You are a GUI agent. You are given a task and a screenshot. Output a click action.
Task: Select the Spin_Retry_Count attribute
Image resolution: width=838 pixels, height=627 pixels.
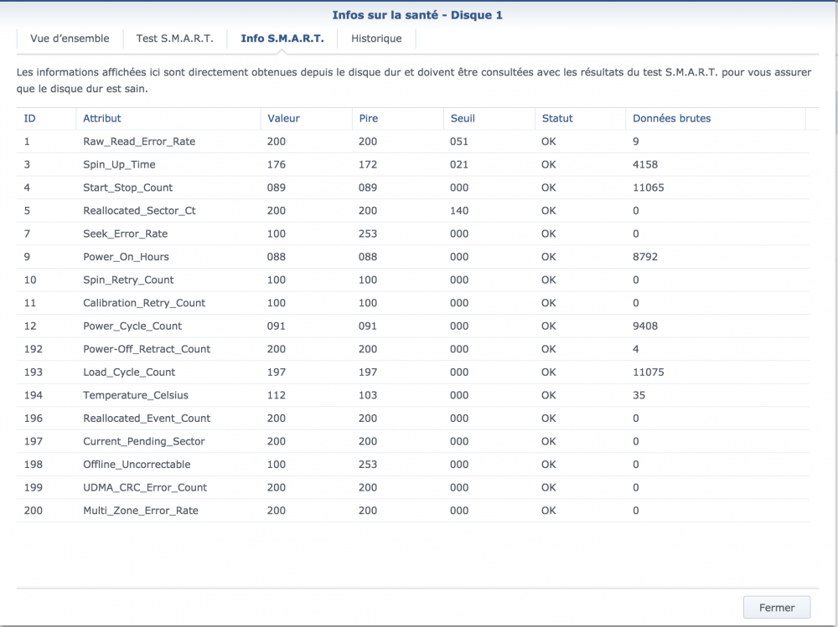coord(128,280)
